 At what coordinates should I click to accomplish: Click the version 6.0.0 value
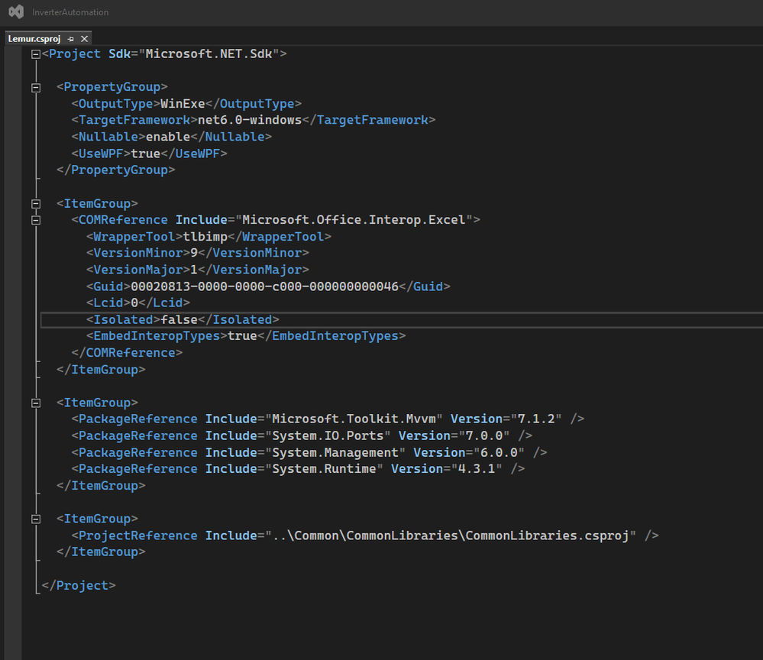click(x=499, y=453)
